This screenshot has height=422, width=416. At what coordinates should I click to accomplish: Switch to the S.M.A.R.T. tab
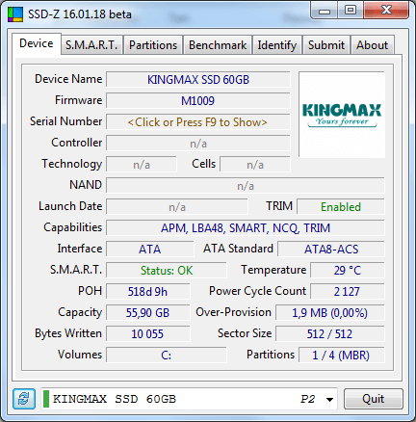pos(91,45)
